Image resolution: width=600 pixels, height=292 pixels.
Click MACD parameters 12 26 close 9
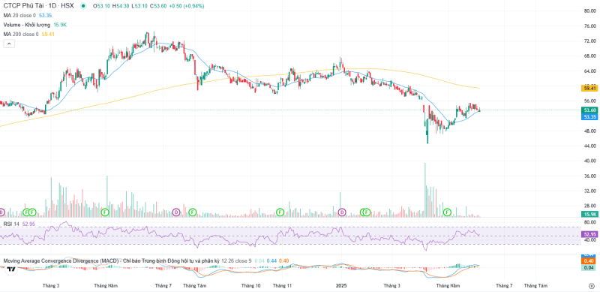click(x=236, y=260)
